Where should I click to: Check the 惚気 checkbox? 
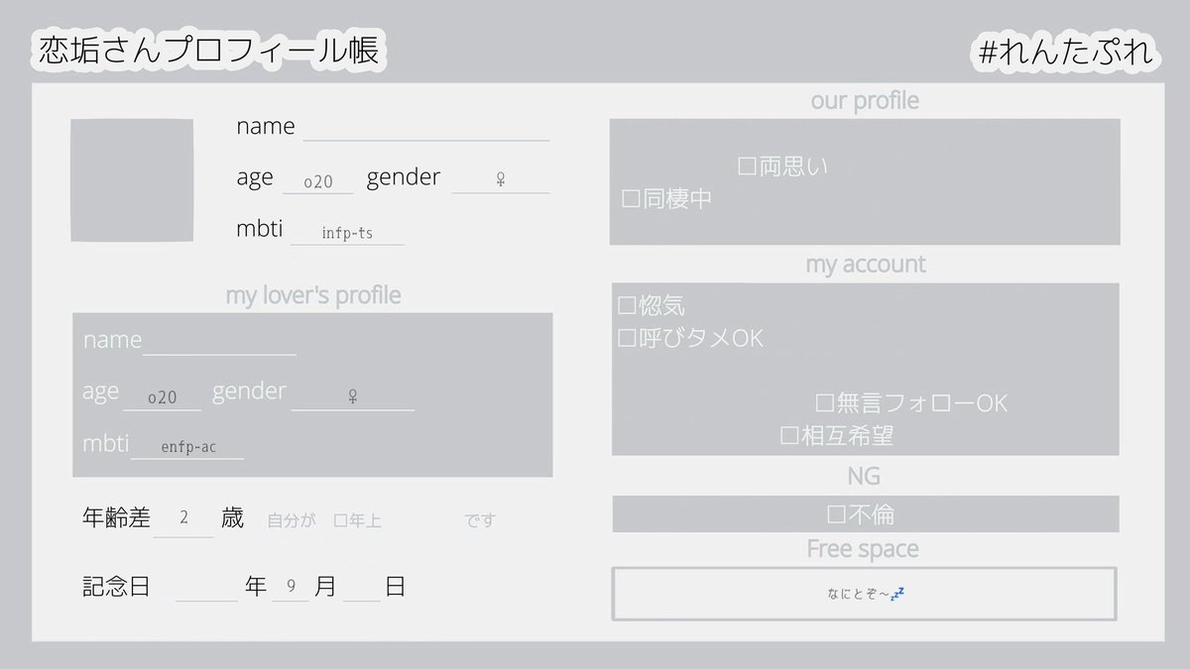click(627, 305)
